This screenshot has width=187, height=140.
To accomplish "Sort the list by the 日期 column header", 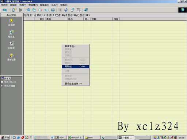I will pos(102,19).
